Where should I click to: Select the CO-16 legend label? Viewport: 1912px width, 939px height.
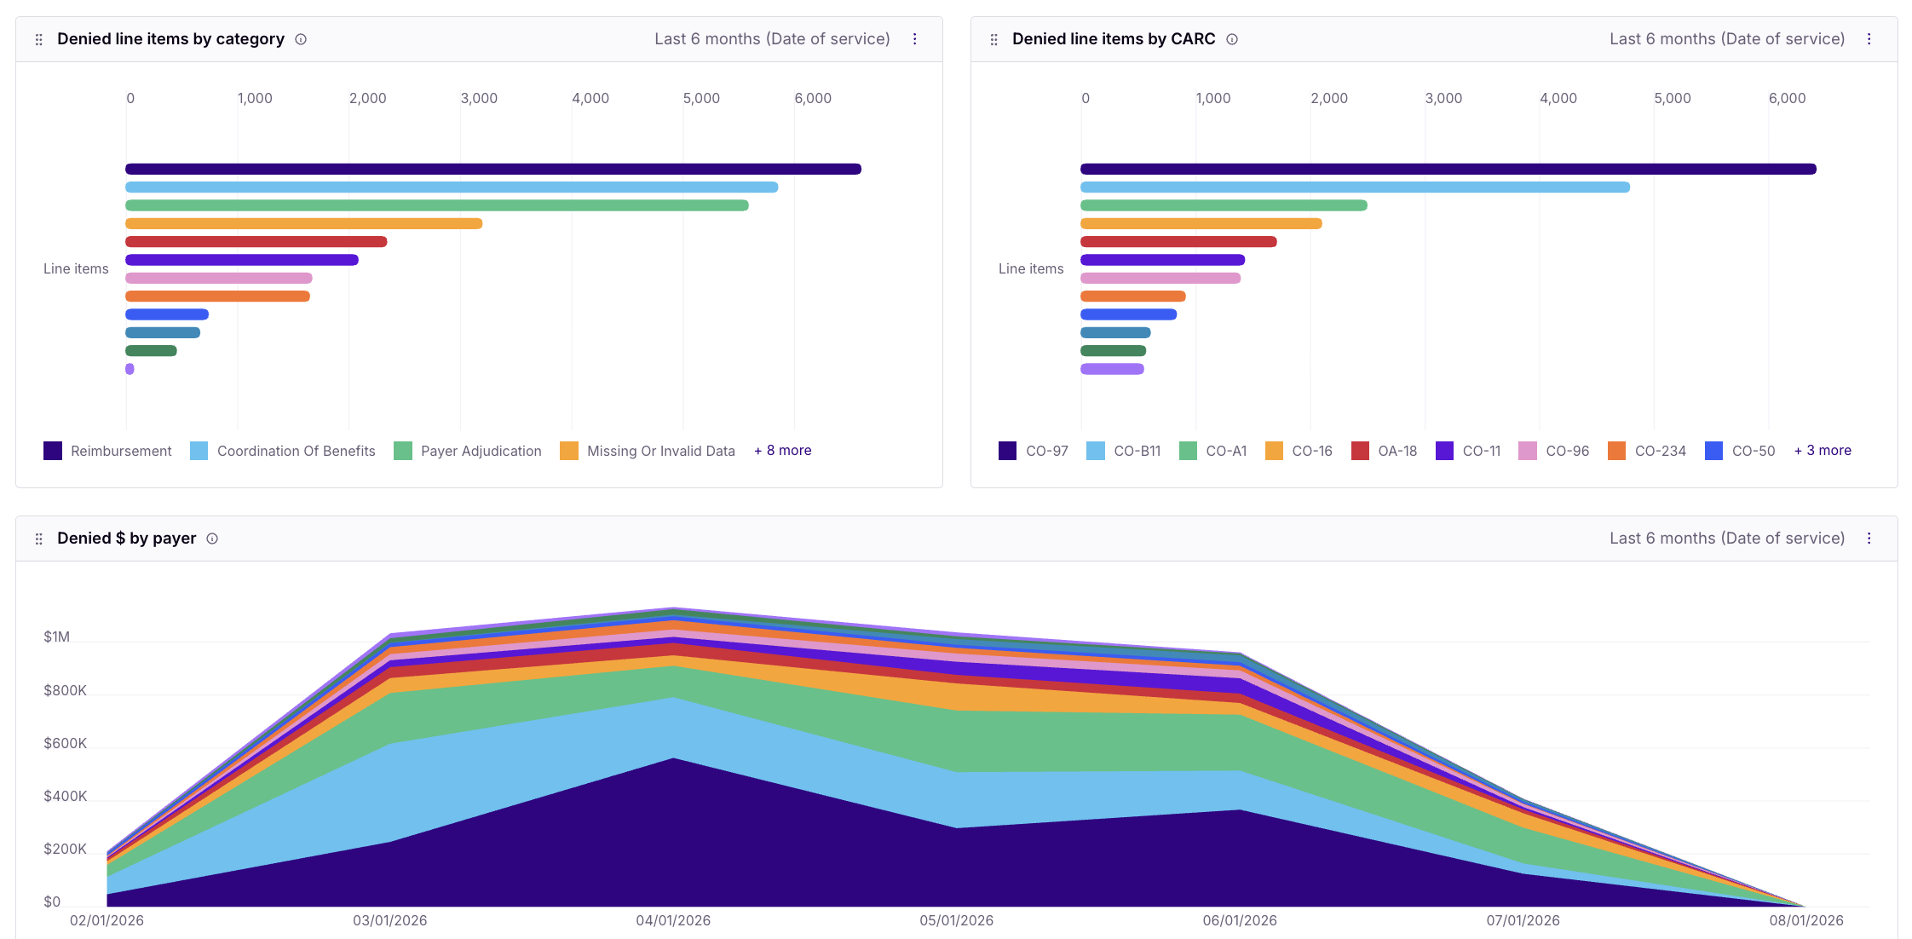click(x=1312, y=451)
